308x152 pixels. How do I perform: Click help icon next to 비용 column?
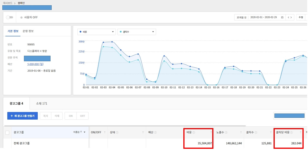(194, 132)
